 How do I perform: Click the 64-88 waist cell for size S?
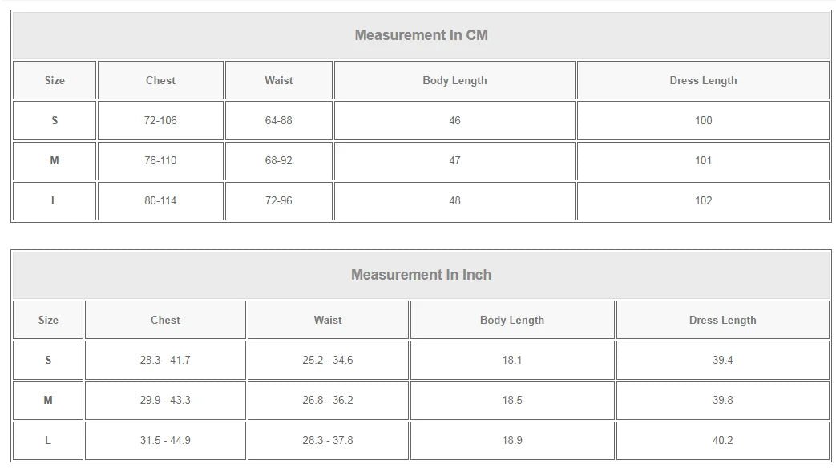[279, 120]
